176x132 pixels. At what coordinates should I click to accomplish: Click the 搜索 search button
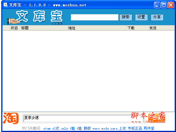click(x=126, y=17)
